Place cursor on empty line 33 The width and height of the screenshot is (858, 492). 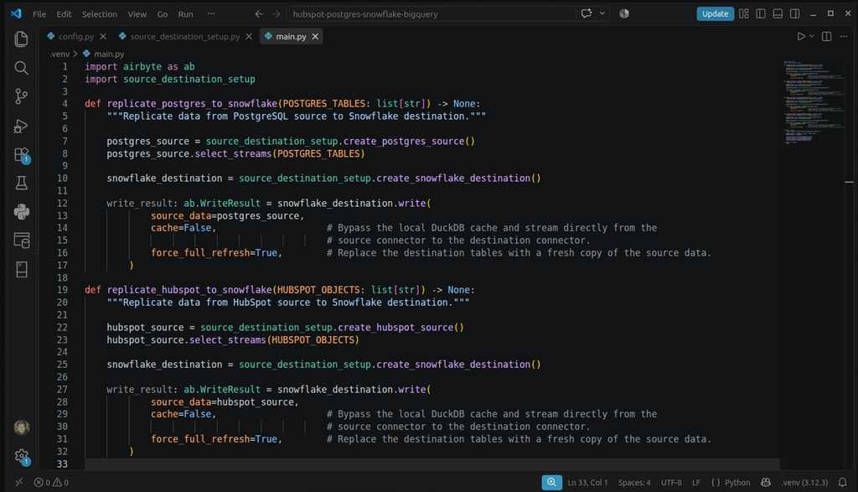(x=432, y=464)
